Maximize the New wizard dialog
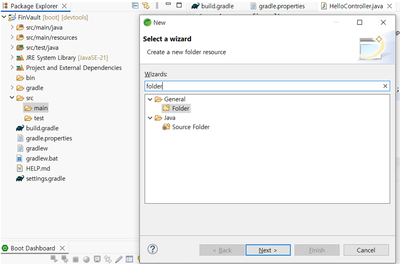The height and width of the screenshot is (264, 400). pos(359,22)
